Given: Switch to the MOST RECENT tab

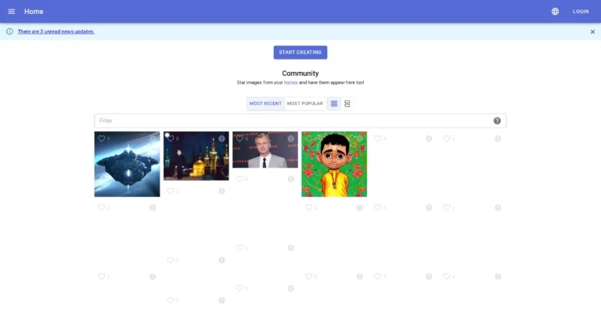Looking at the screenshot, I should click(x=265, y=103).
